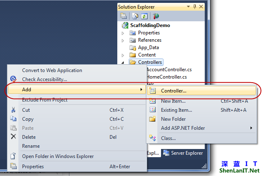Click the New Folder submenu icon

pos(152,119)
